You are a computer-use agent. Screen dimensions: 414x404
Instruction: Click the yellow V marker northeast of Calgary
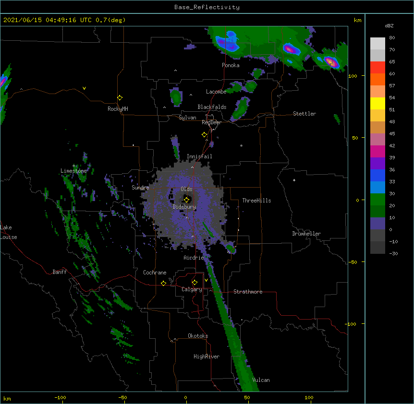pyautogui.click(x=206, y=280)
